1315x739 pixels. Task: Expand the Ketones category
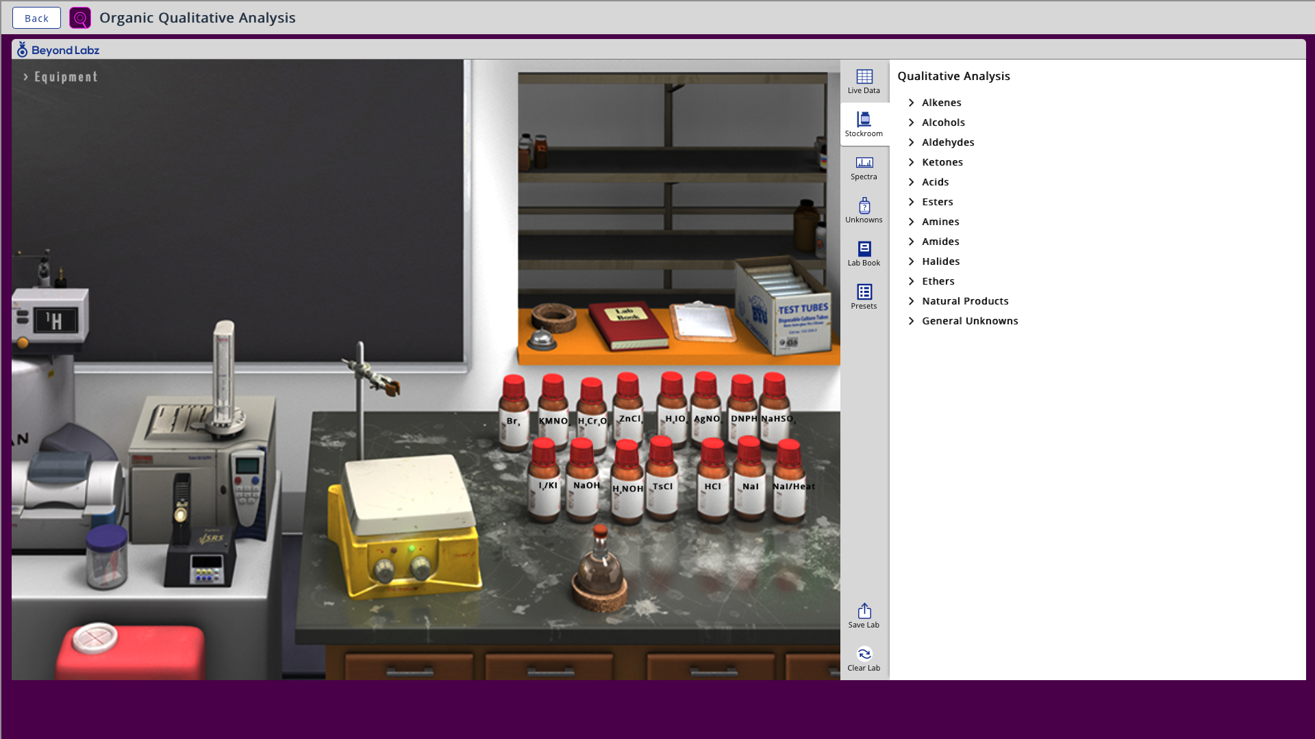pos(941,162)
